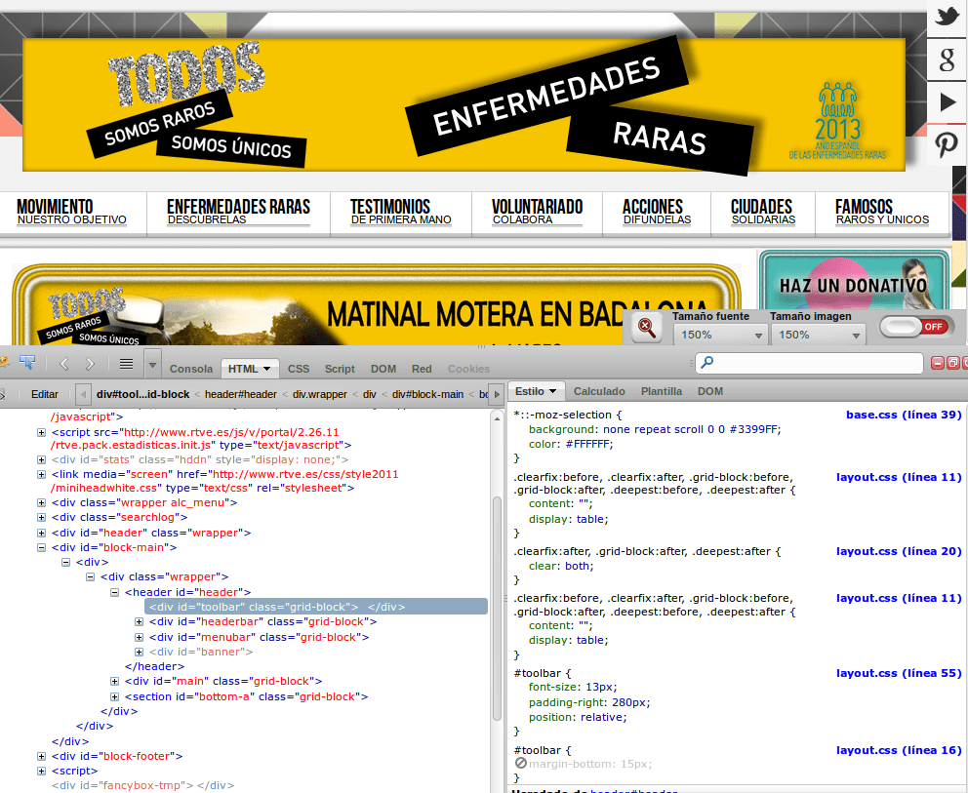Collapse the div class wrapper node

[90, 577]
